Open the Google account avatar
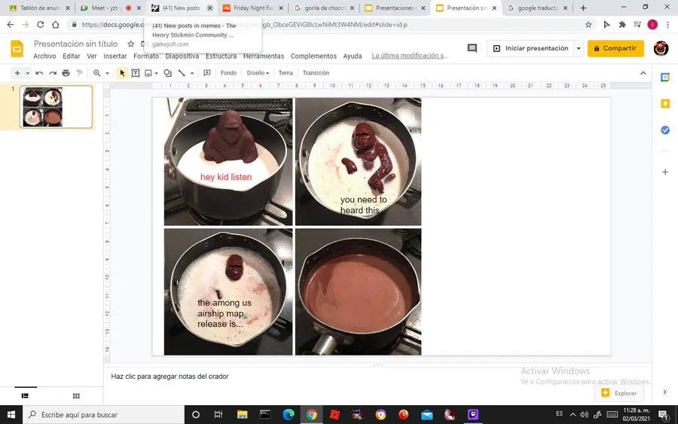 pyautogui.click(x=661, y=48)
